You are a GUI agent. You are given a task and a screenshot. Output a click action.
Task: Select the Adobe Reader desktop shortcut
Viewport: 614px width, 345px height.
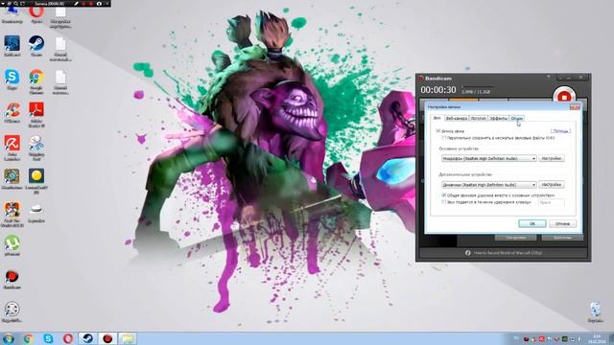click(36, 115)
